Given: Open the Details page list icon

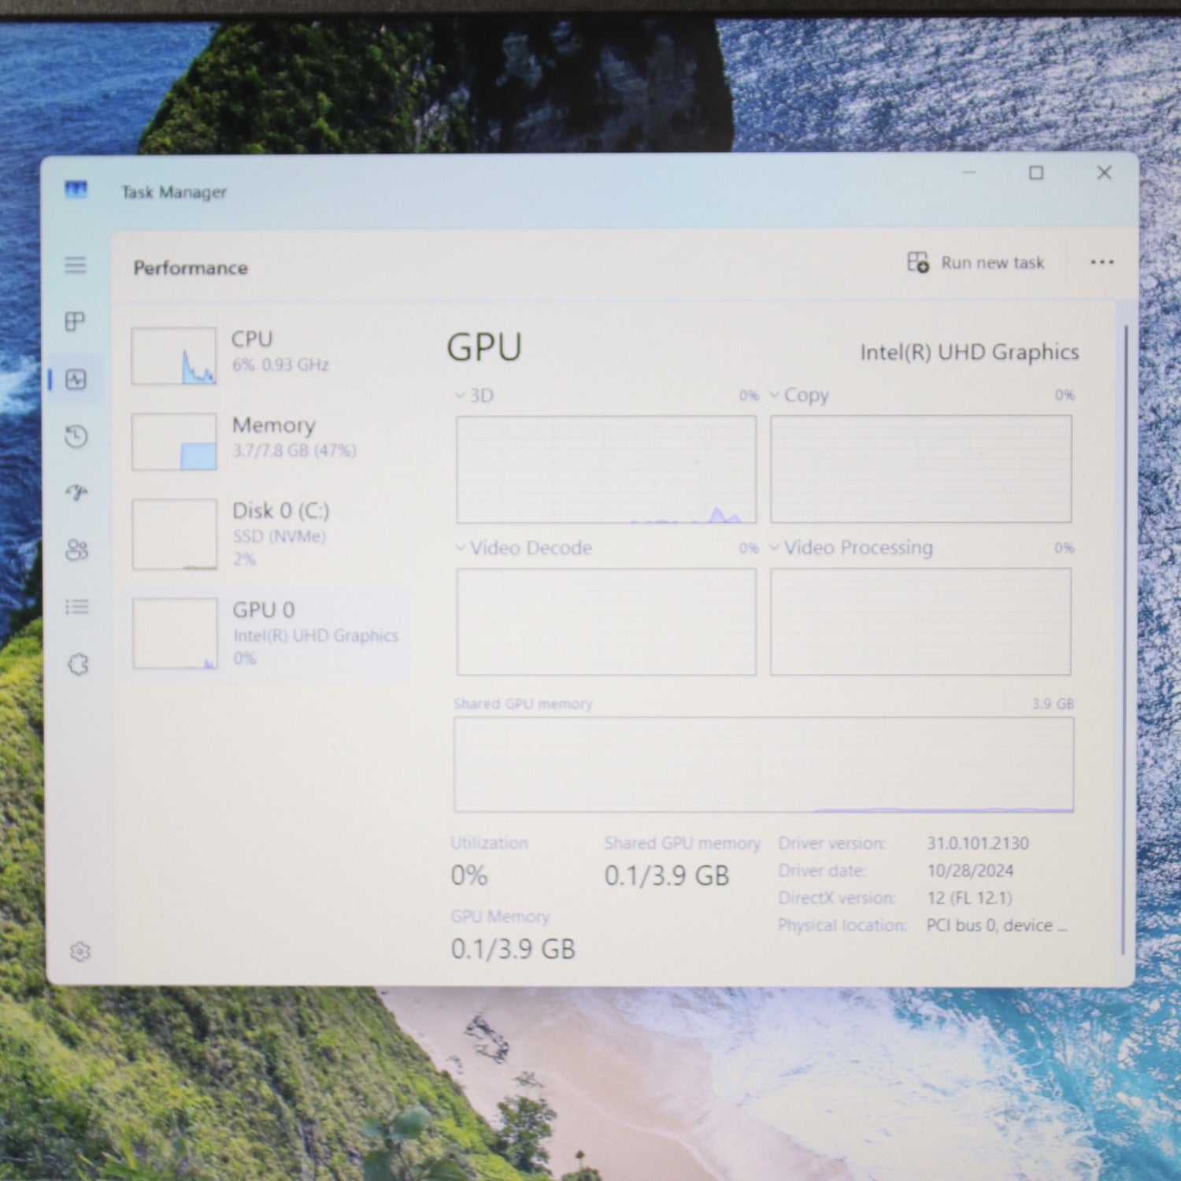Looking at the screenshot, I should 77,606.
